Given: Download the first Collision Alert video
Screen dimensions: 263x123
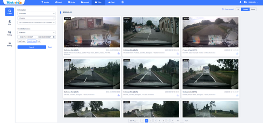Looking at the screenshot, I should click(x=119, y=53).
